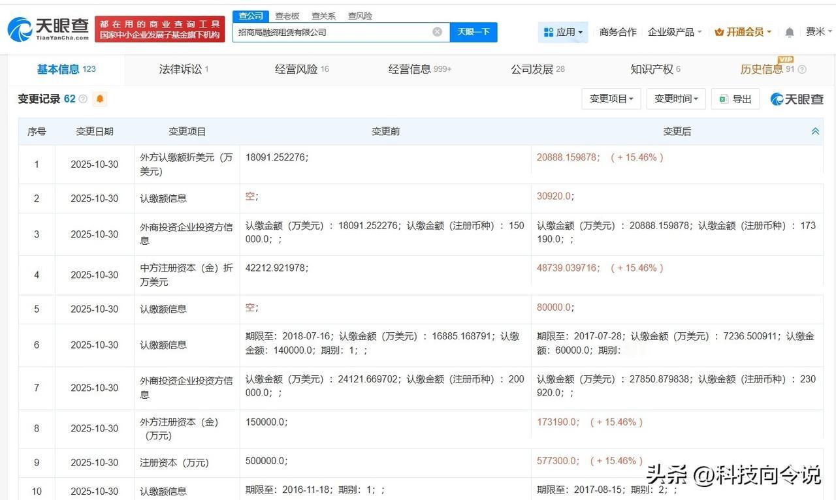
Task: Click the question mark icon after 变更记录 62
Action: coord(82,99)
